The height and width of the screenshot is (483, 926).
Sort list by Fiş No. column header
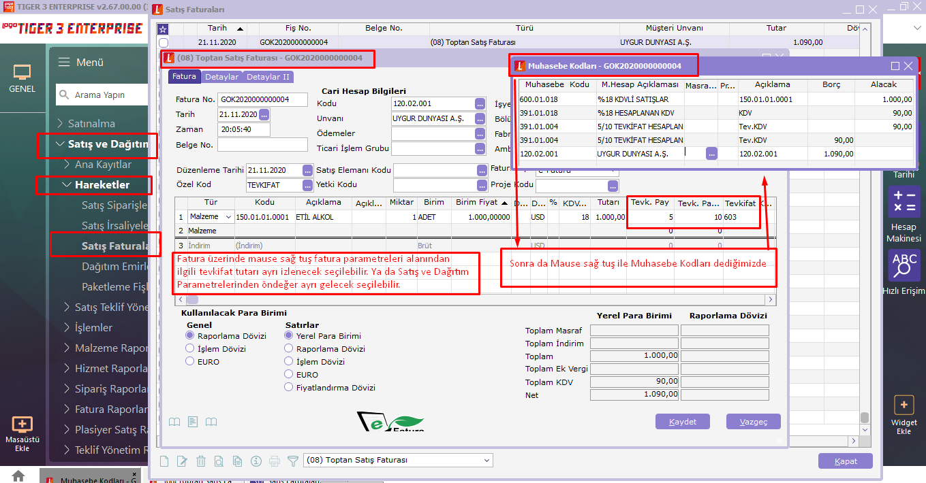297,29
